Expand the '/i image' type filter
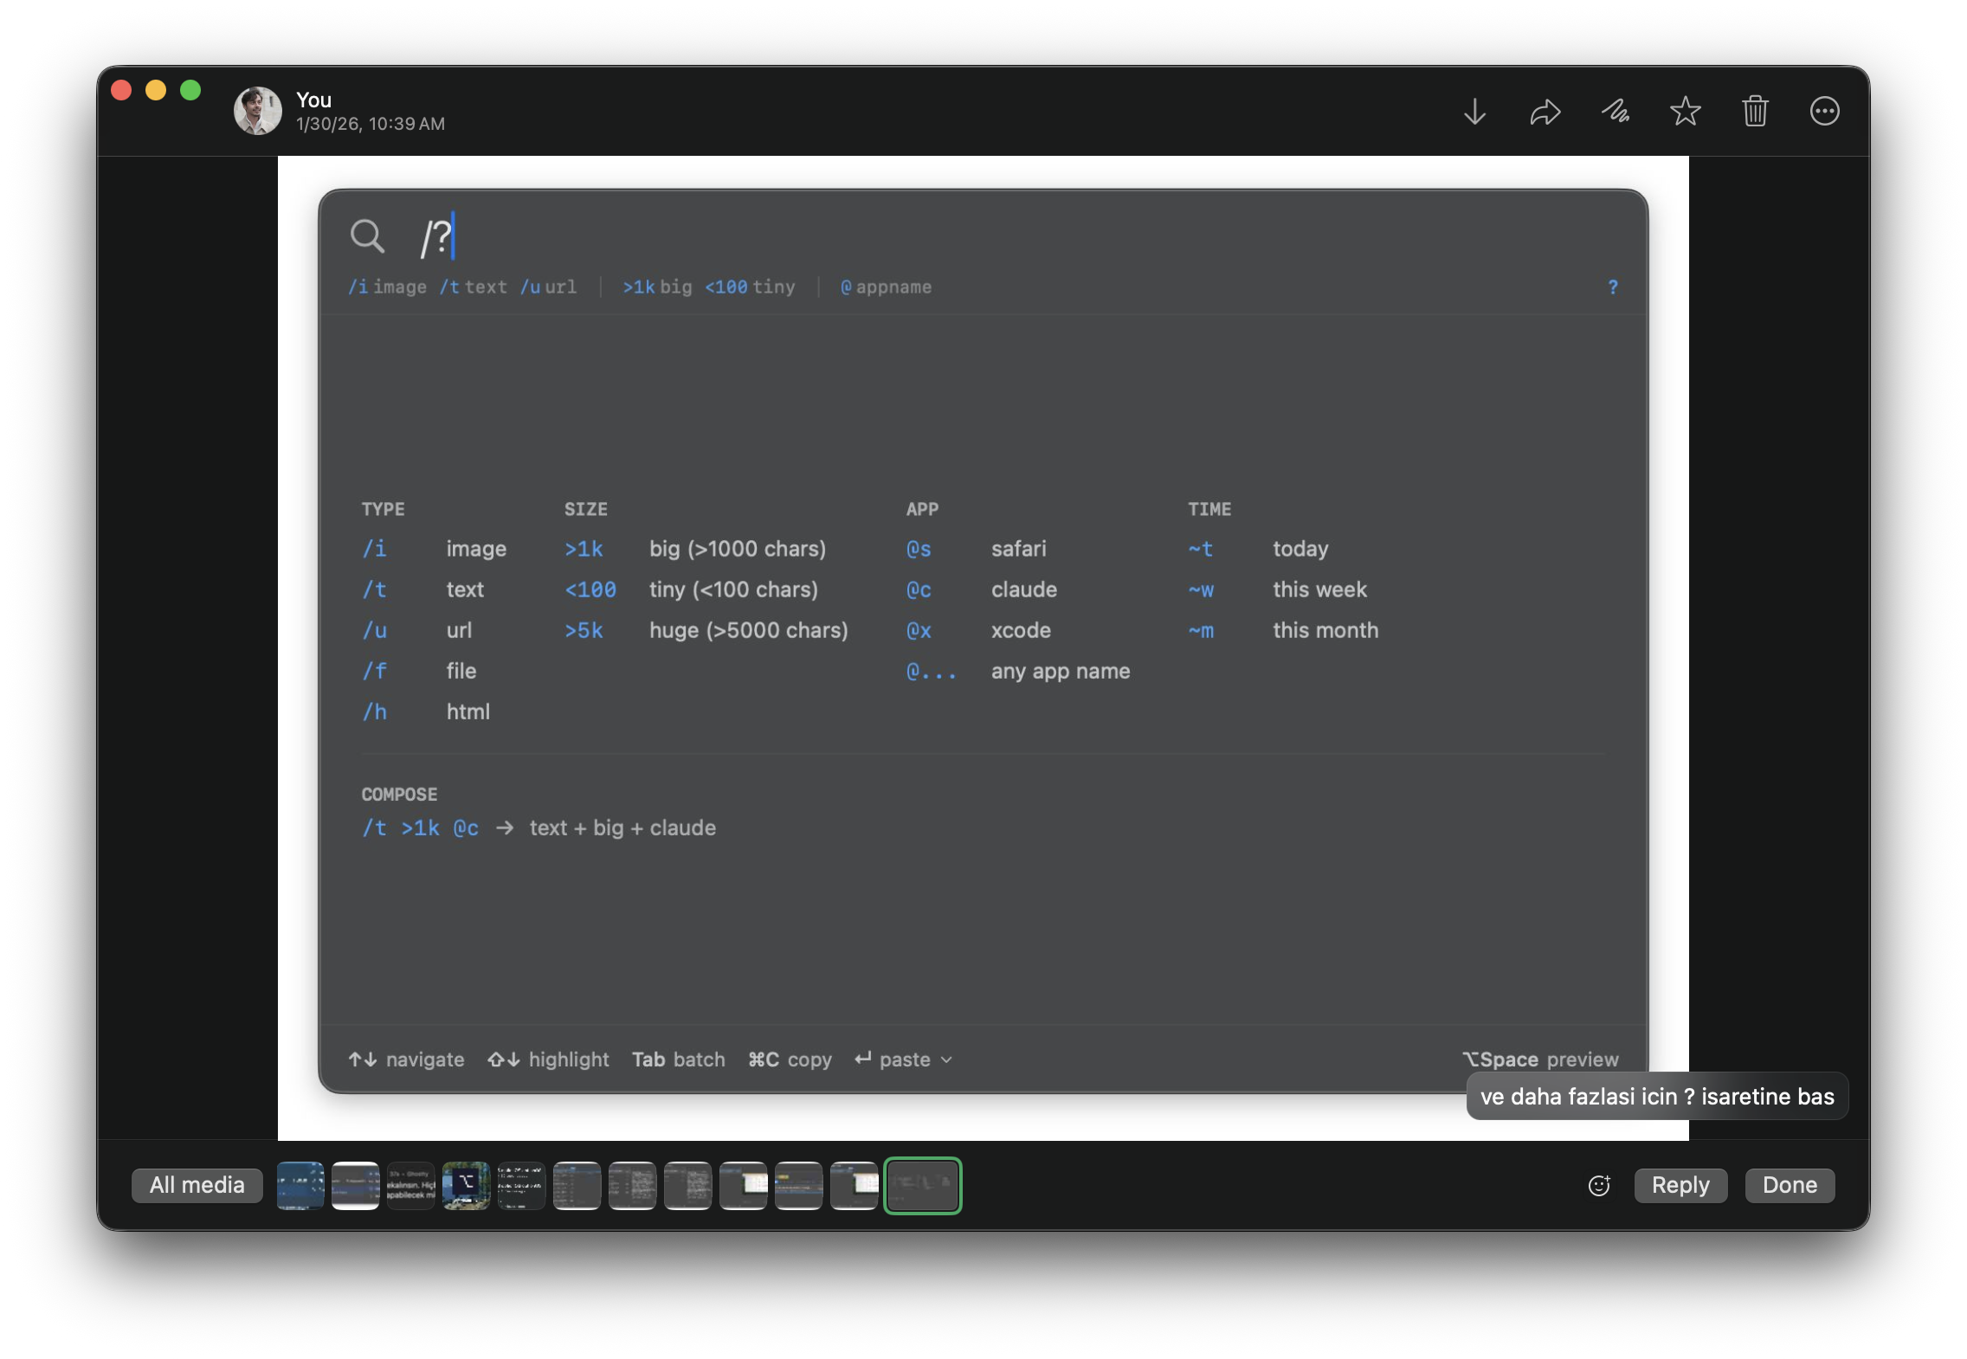The image size is (1967, 1359). click(387, 287)
